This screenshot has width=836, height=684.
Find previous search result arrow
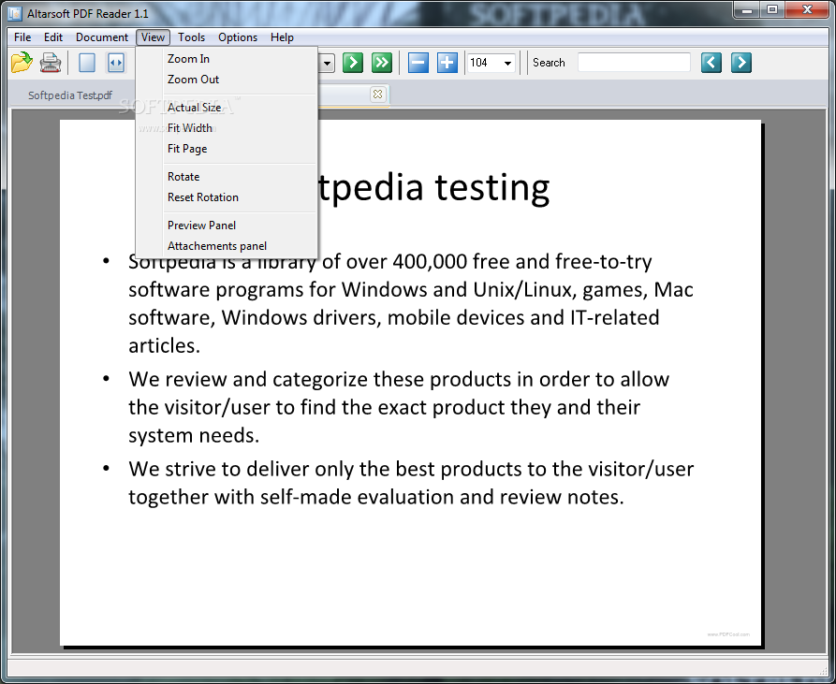coord(711,63)
